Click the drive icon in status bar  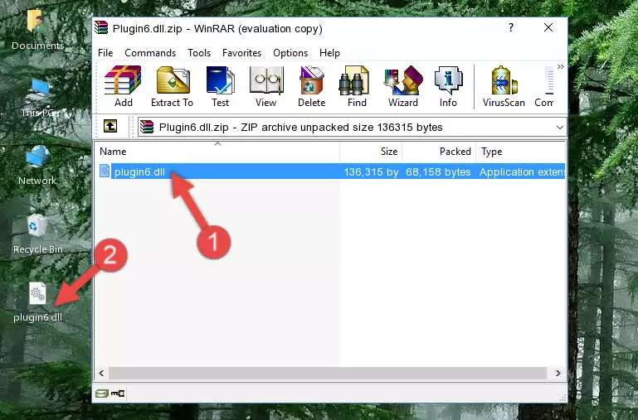pyautogui.click(x=102, y=393)
